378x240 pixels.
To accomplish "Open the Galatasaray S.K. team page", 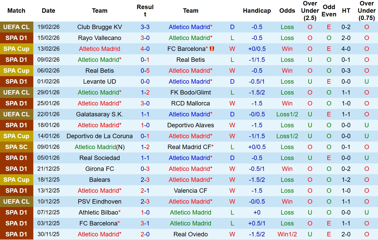I will (x=99, y=114).
